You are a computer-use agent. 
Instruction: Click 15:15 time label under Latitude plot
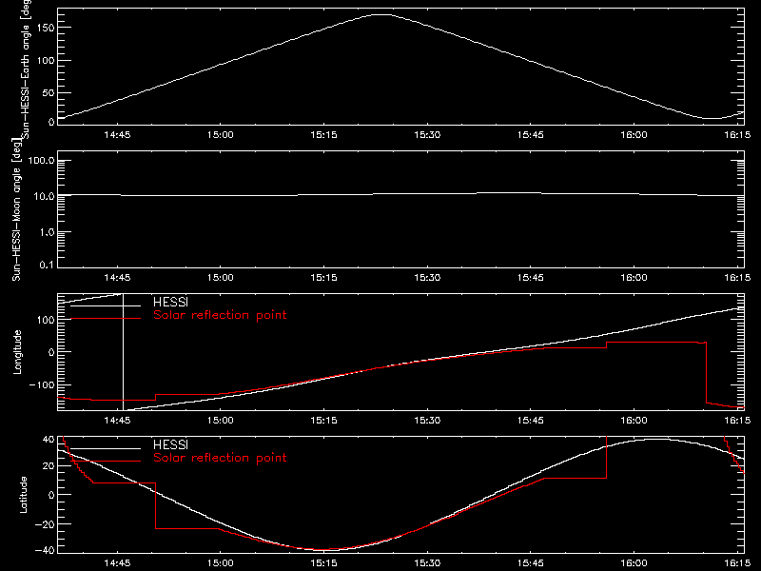point(323,563)
